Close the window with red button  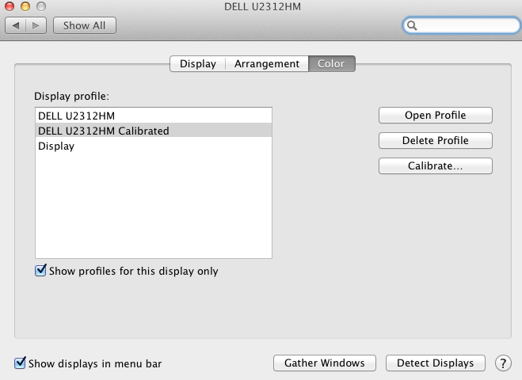[10, 6]
